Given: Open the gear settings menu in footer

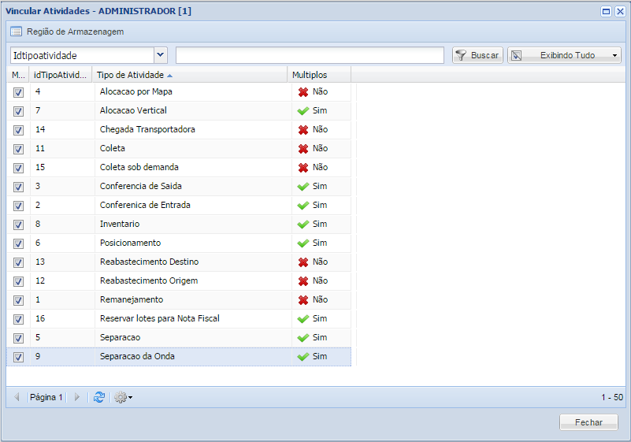Looking at the screenshot, I should pos(122,397).
